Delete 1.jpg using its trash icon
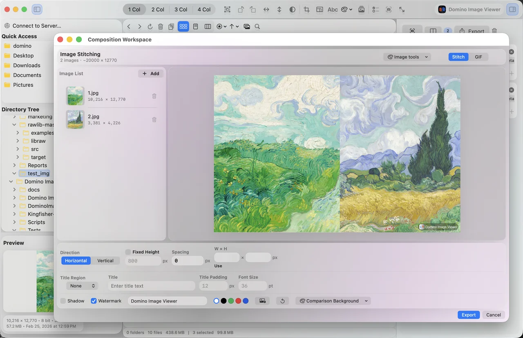 click(154, 96)
